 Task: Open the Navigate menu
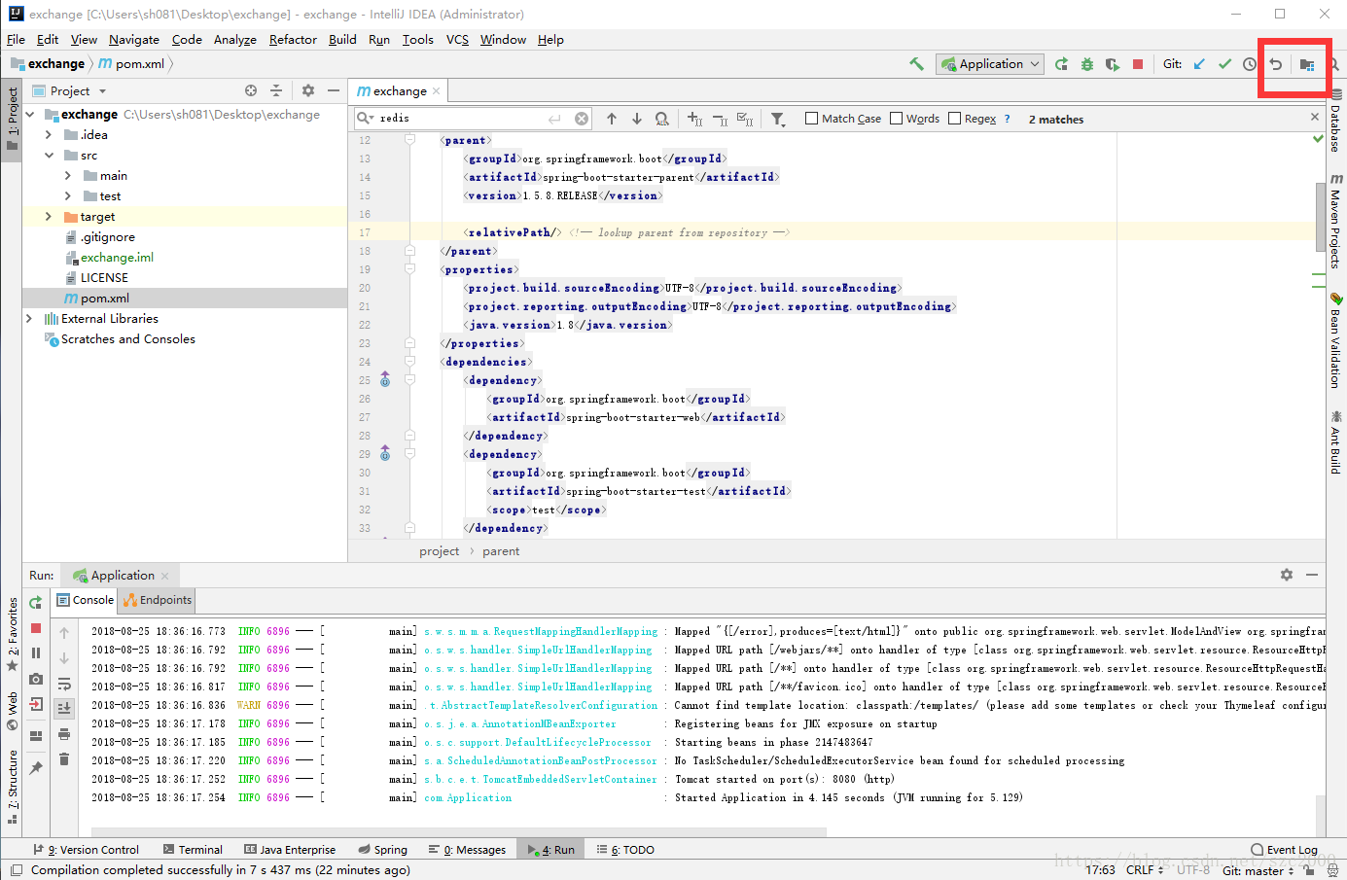pyautogui.click(x=134, y=40)
